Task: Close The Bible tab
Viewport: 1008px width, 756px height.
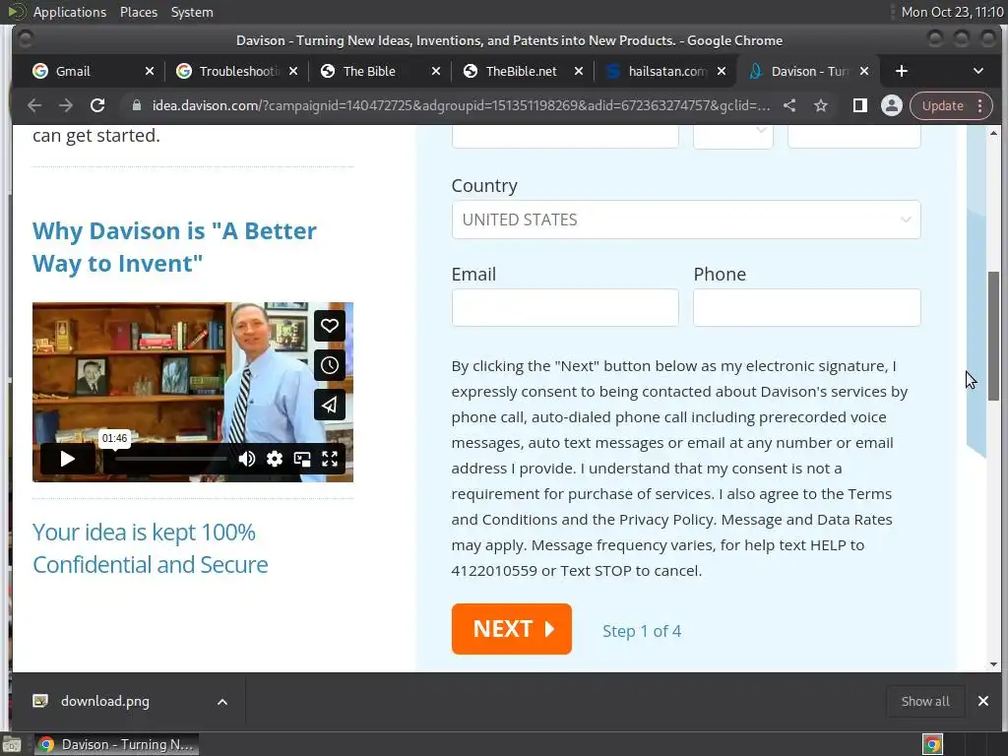Action: tap(436, 71)
